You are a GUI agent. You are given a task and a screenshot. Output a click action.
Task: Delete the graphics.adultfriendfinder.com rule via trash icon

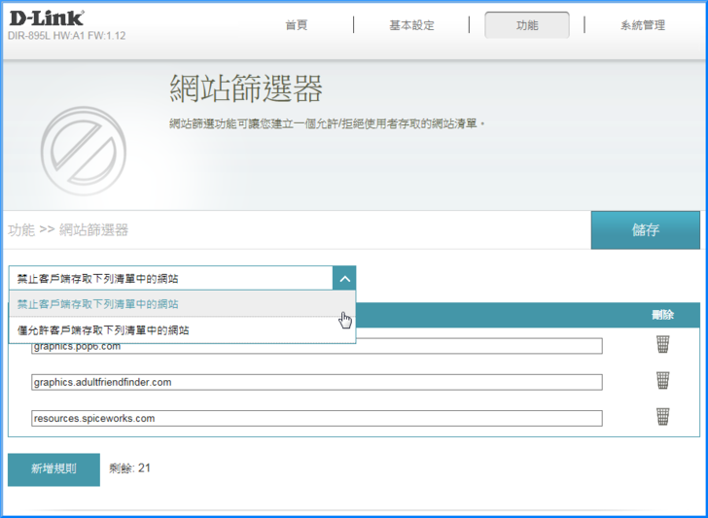click(x=662, y=381)
